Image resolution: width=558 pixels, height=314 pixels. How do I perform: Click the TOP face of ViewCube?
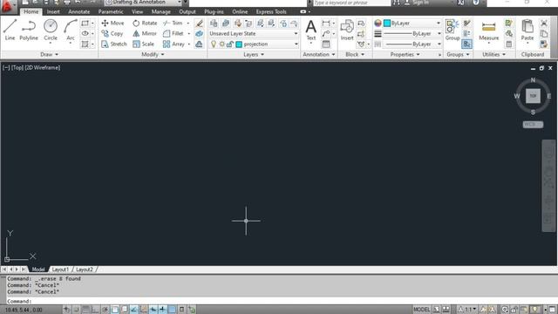coord(533,96)
